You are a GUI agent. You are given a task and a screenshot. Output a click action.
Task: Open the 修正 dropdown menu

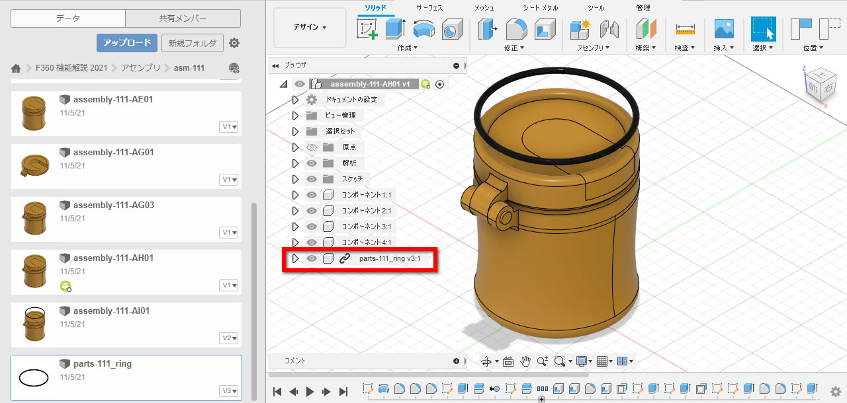513,48
